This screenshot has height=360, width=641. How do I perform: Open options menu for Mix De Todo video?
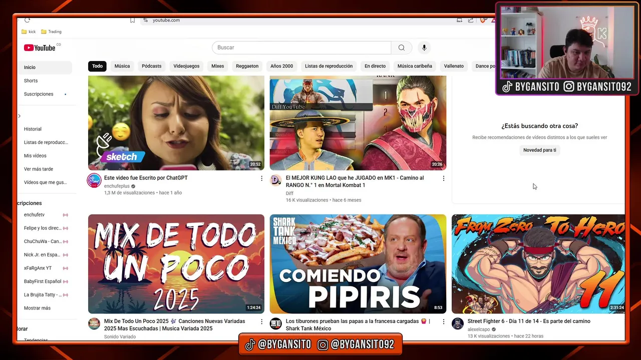click(x=261, y=322)
